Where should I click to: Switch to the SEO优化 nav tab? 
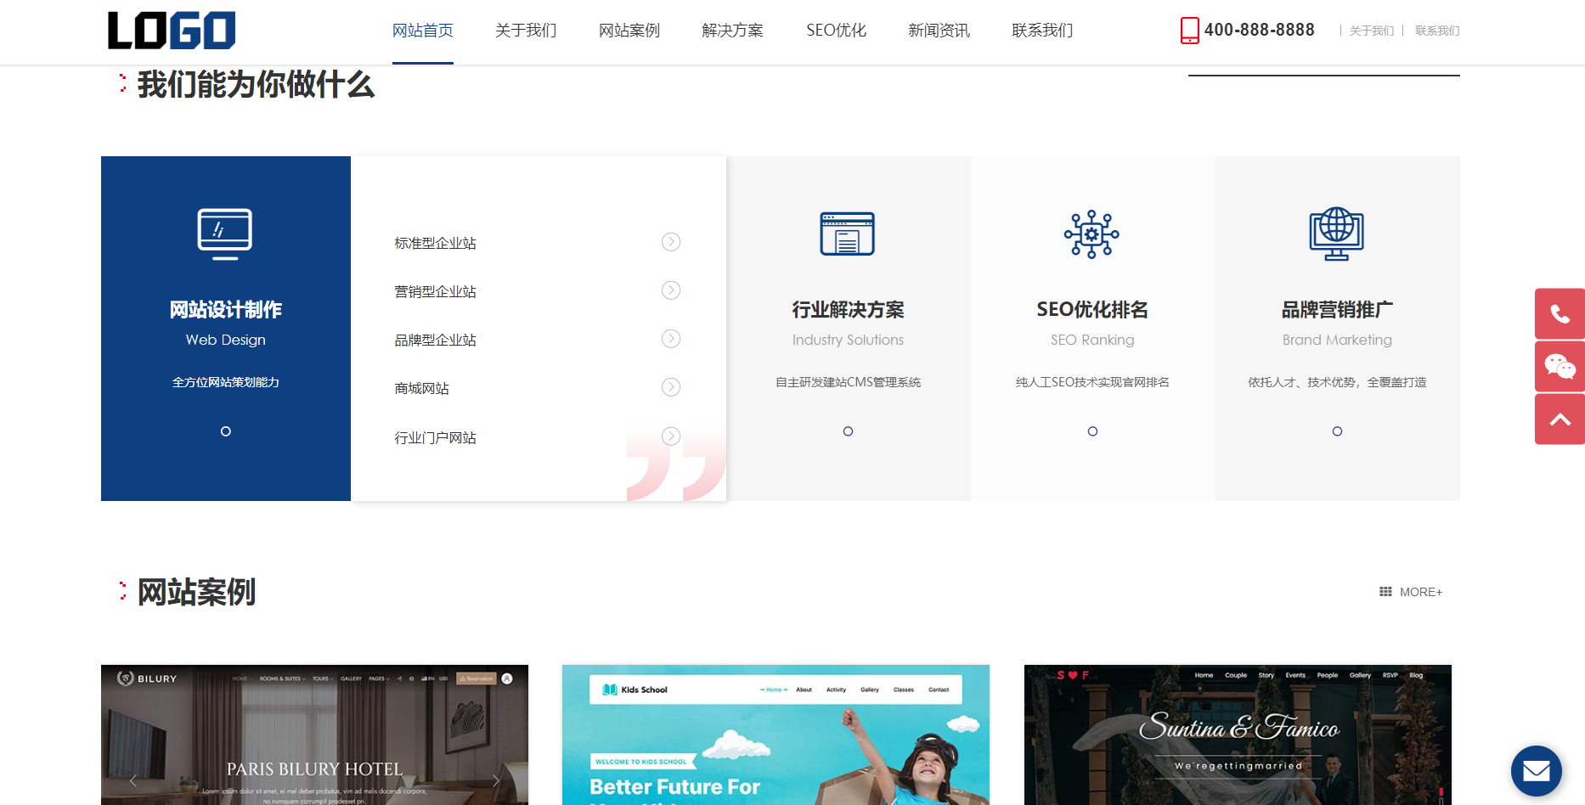836,31
